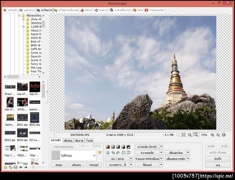Switch to the แสดงภาพ viewer tab
The height and width of the screenshot is (180, 235).
(x=27, y=10)
